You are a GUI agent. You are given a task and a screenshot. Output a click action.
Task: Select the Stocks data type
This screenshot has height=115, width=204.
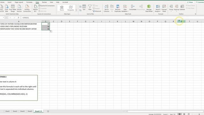62,8
